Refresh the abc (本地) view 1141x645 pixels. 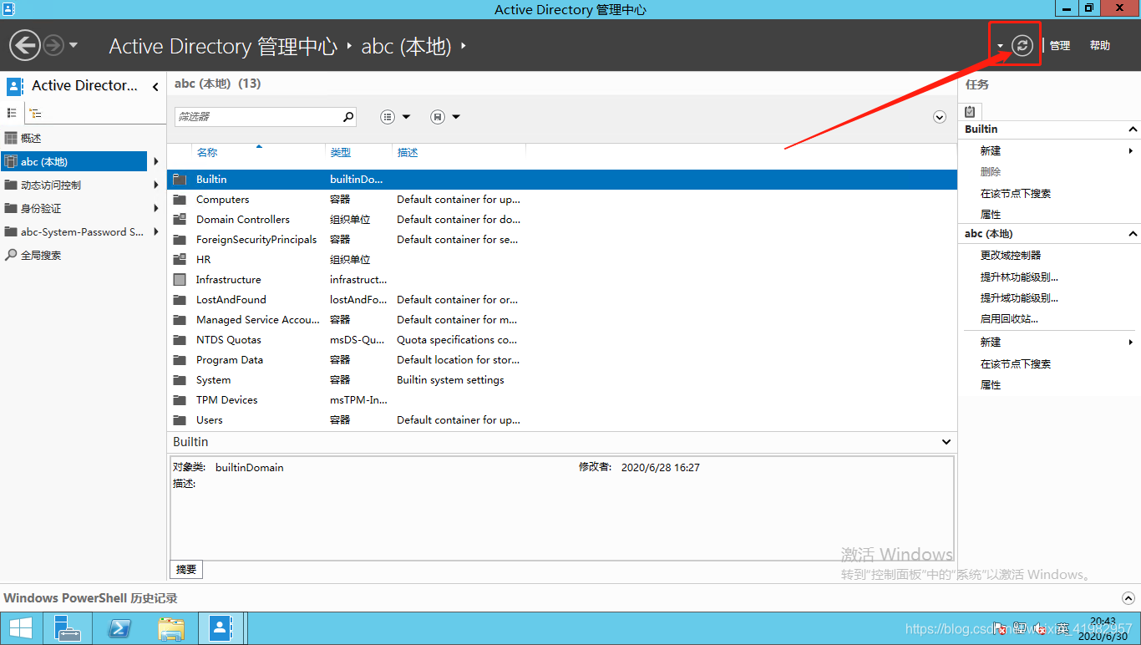(x=1022, y=45)
